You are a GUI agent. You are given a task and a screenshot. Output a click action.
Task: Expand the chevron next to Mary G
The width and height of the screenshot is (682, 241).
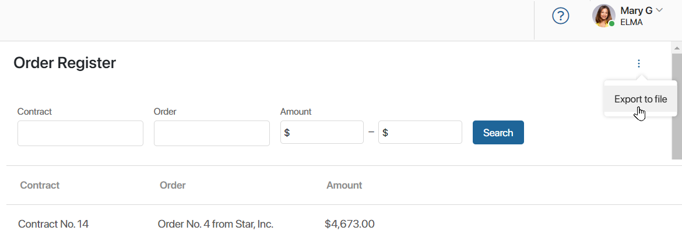(659, 10)
